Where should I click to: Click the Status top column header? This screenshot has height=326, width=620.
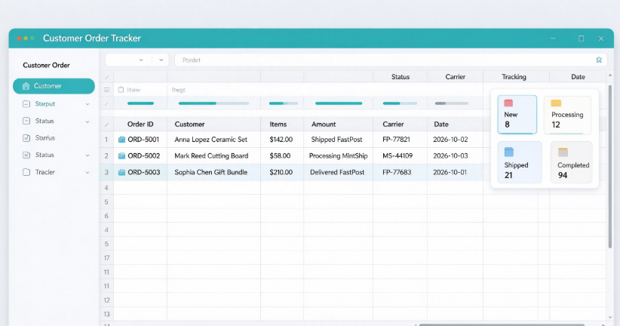pyautogui.click(x=401, y=77)
